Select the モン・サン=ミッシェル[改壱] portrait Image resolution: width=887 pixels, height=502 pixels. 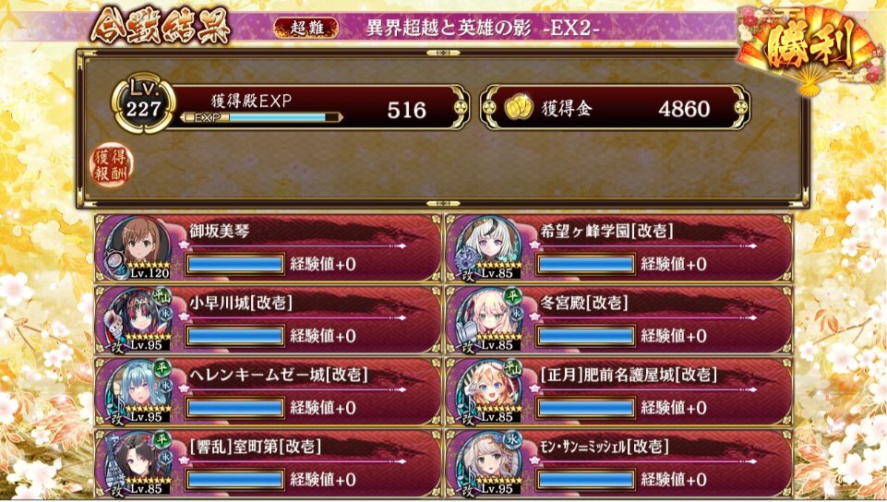(489, 462)
